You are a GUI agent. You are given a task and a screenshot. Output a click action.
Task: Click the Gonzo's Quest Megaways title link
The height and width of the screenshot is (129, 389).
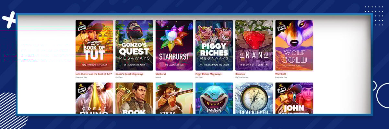[x=129, y=74]
